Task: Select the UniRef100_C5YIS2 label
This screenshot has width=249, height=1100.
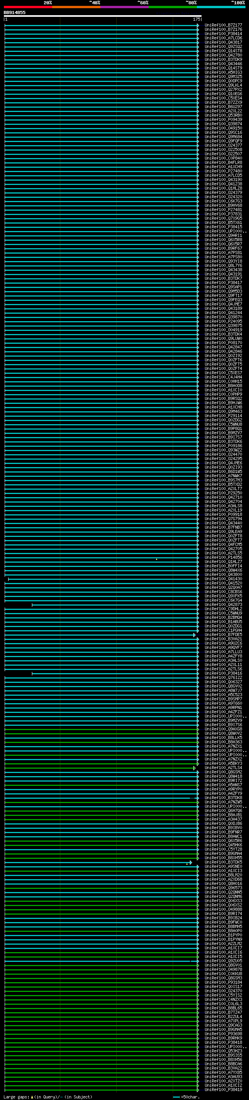Action: 223,995
